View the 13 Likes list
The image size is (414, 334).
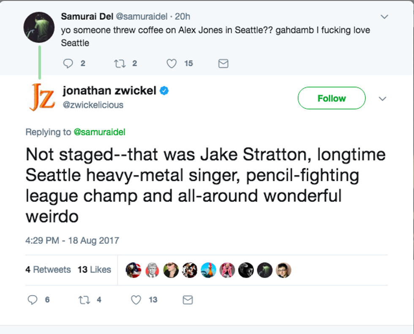pos(94,269)
